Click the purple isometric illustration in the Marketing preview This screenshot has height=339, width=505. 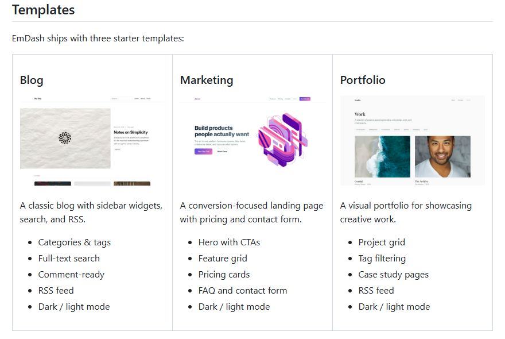[x=282, y=139]
